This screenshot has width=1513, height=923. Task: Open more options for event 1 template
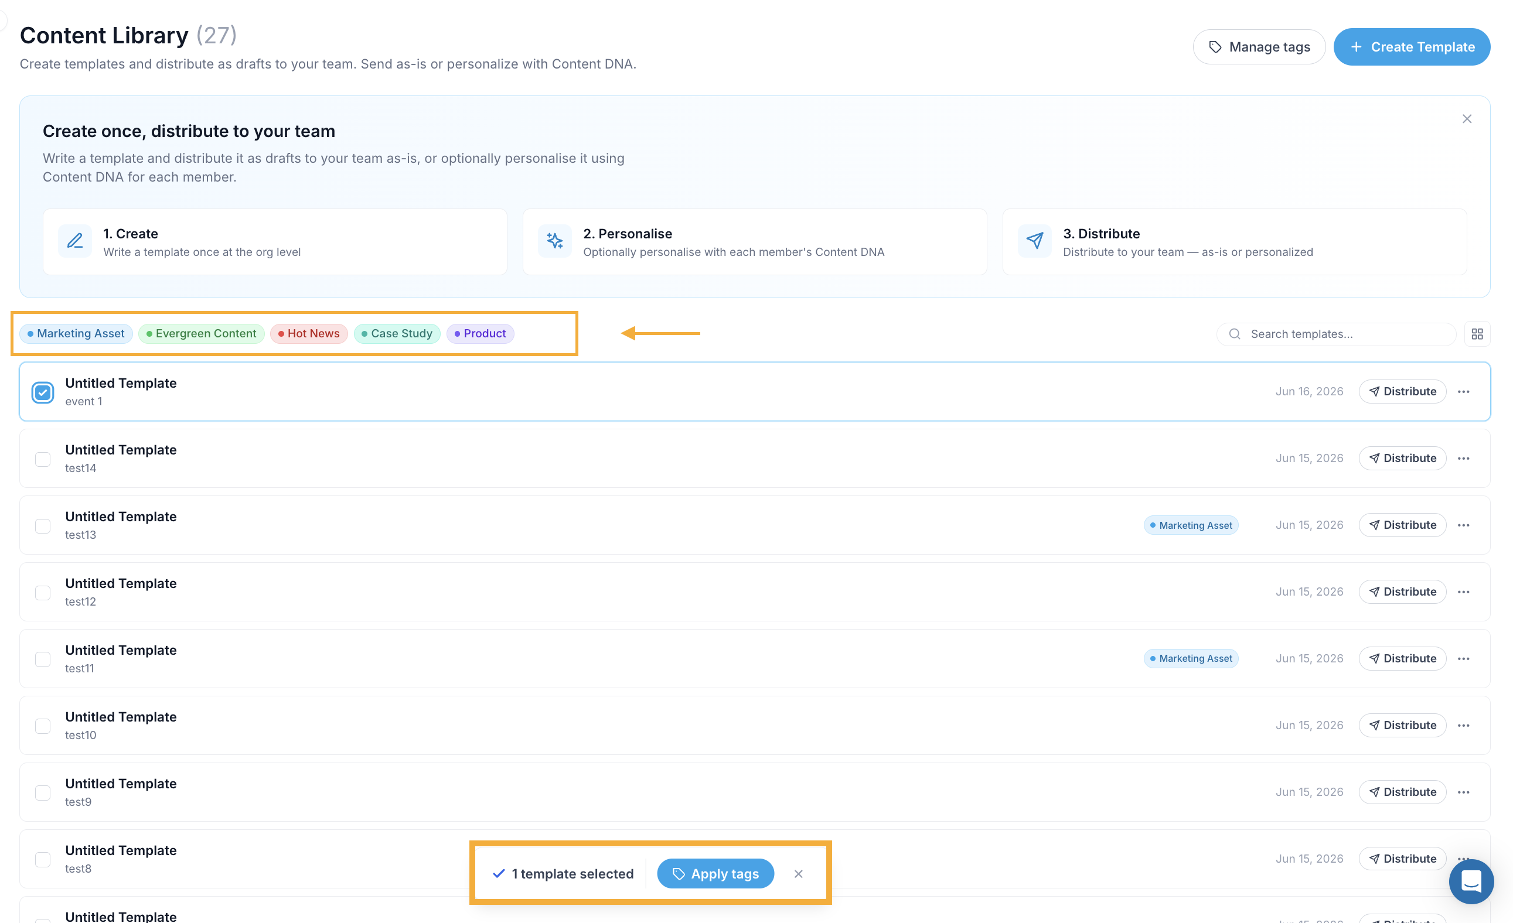(x=1464, y=392)
